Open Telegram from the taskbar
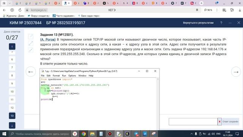Image resolution: width=243 pixels, height=137 pixels. click(136, 134)
